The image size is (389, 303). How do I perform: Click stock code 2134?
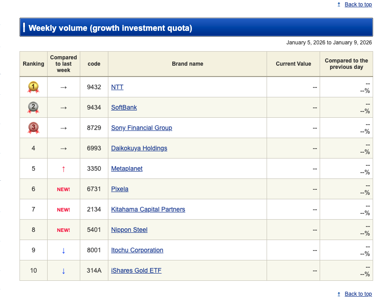[94, 209]
